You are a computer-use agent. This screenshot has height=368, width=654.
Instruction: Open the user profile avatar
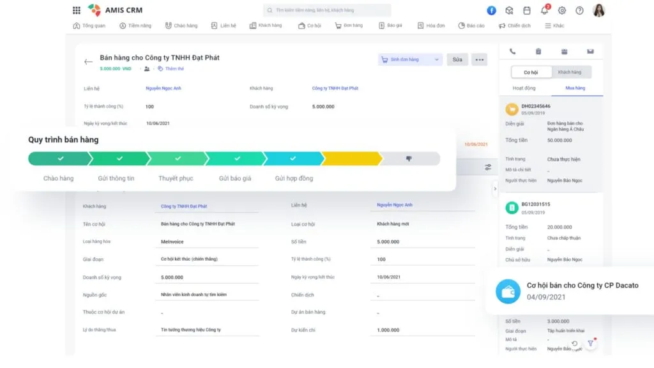tap(598, 10)
